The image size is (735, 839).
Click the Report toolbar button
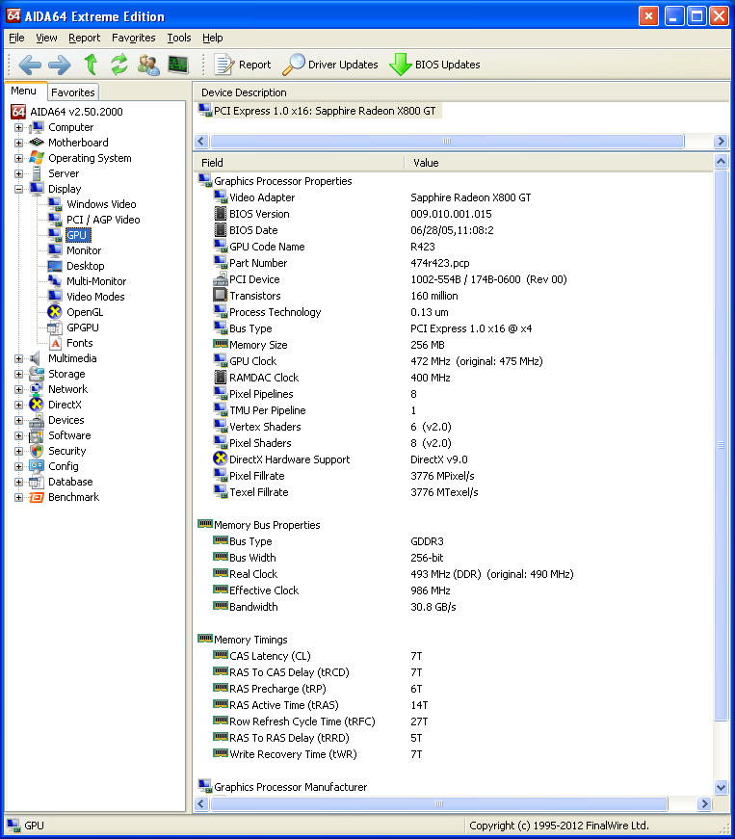243,65
